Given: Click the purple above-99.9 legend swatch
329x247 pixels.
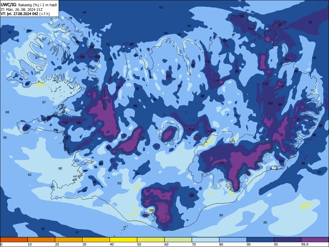Looking at the screenshot, I should pos(315,240).
